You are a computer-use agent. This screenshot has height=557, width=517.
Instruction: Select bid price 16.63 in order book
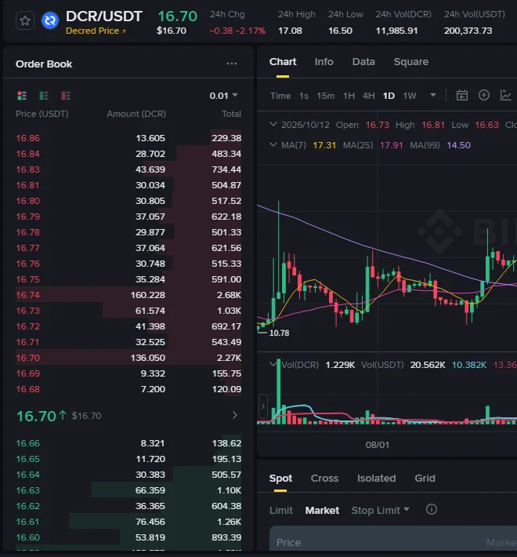coord(27,490)
